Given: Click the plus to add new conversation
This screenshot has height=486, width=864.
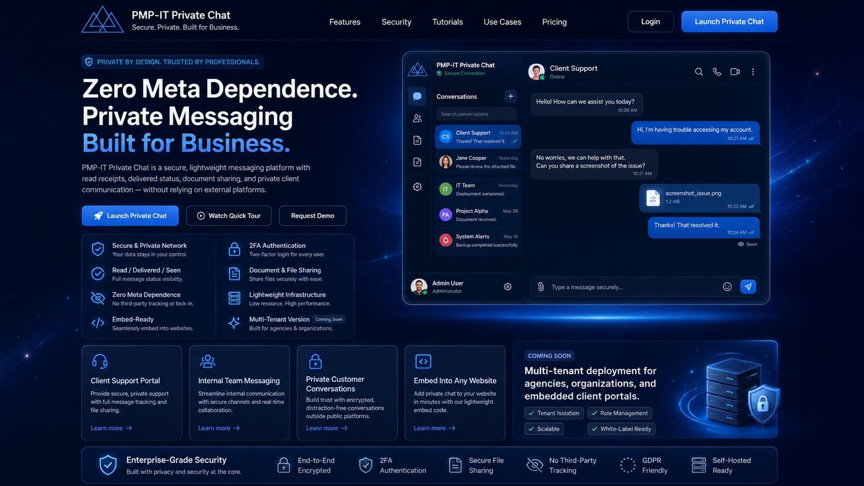Looking at the screenshot, I should tap(510, 96).
